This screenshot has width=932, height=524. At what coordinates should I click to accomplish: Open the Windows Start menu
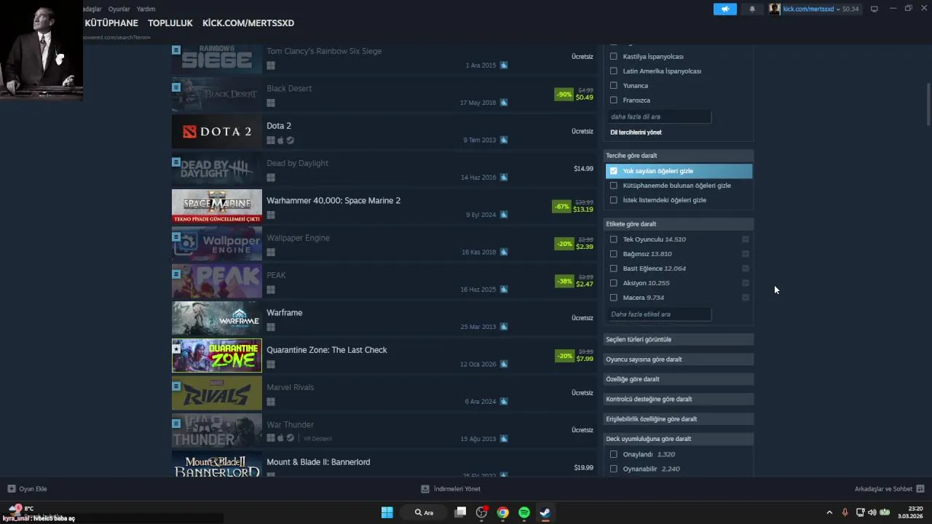tap(387, 512)
